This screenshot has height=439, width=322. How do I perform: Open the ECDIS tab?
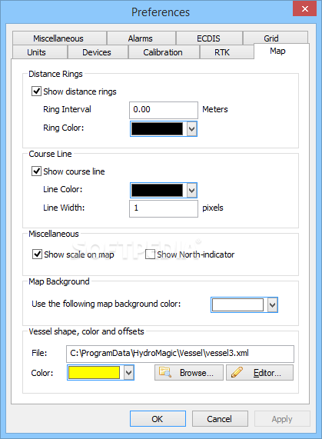click(209, 38)
